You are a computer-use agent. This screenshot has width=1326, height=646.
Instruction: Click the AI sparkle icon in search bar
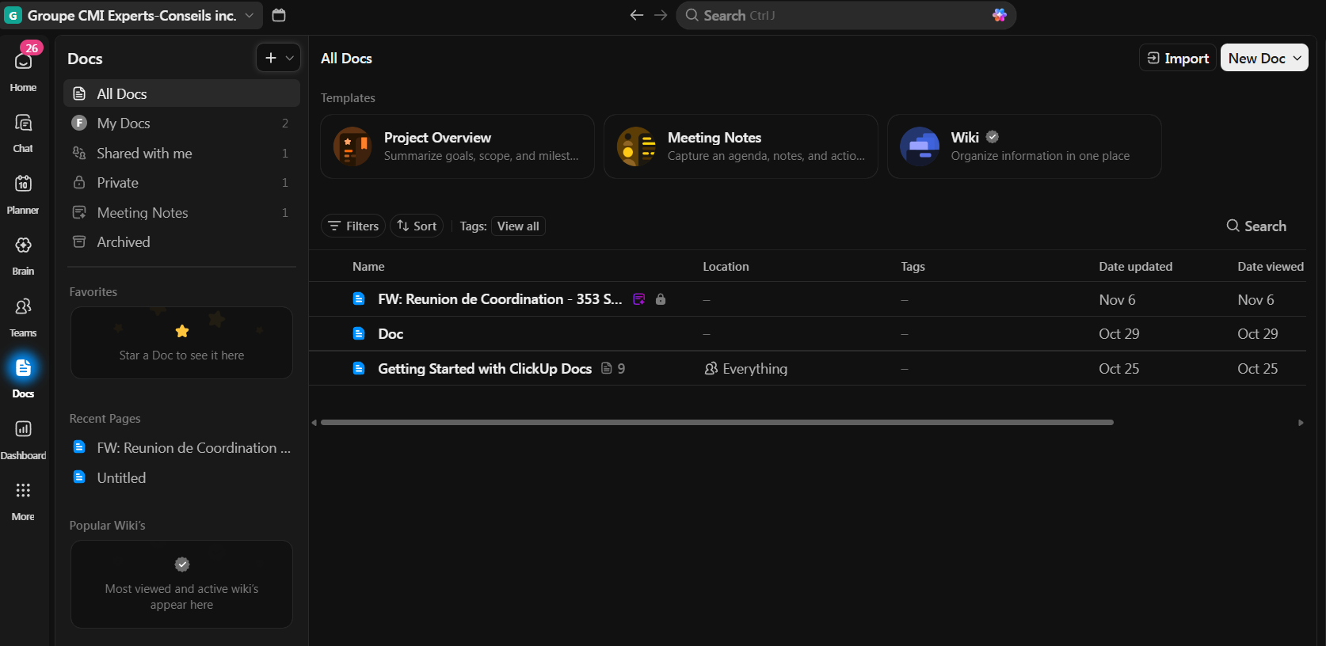coord(999,15)
